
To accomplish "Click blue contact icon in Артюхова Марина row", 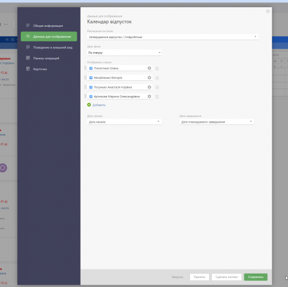I will click(x=91, y=96).
